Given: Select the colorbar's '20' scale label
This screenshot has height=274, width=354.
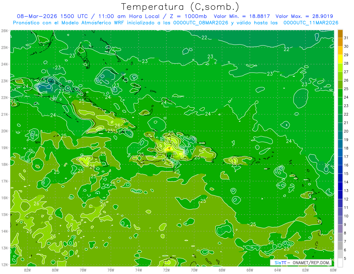Looking at the screenshot, I should pyautogui.click(x=346, y=131).
